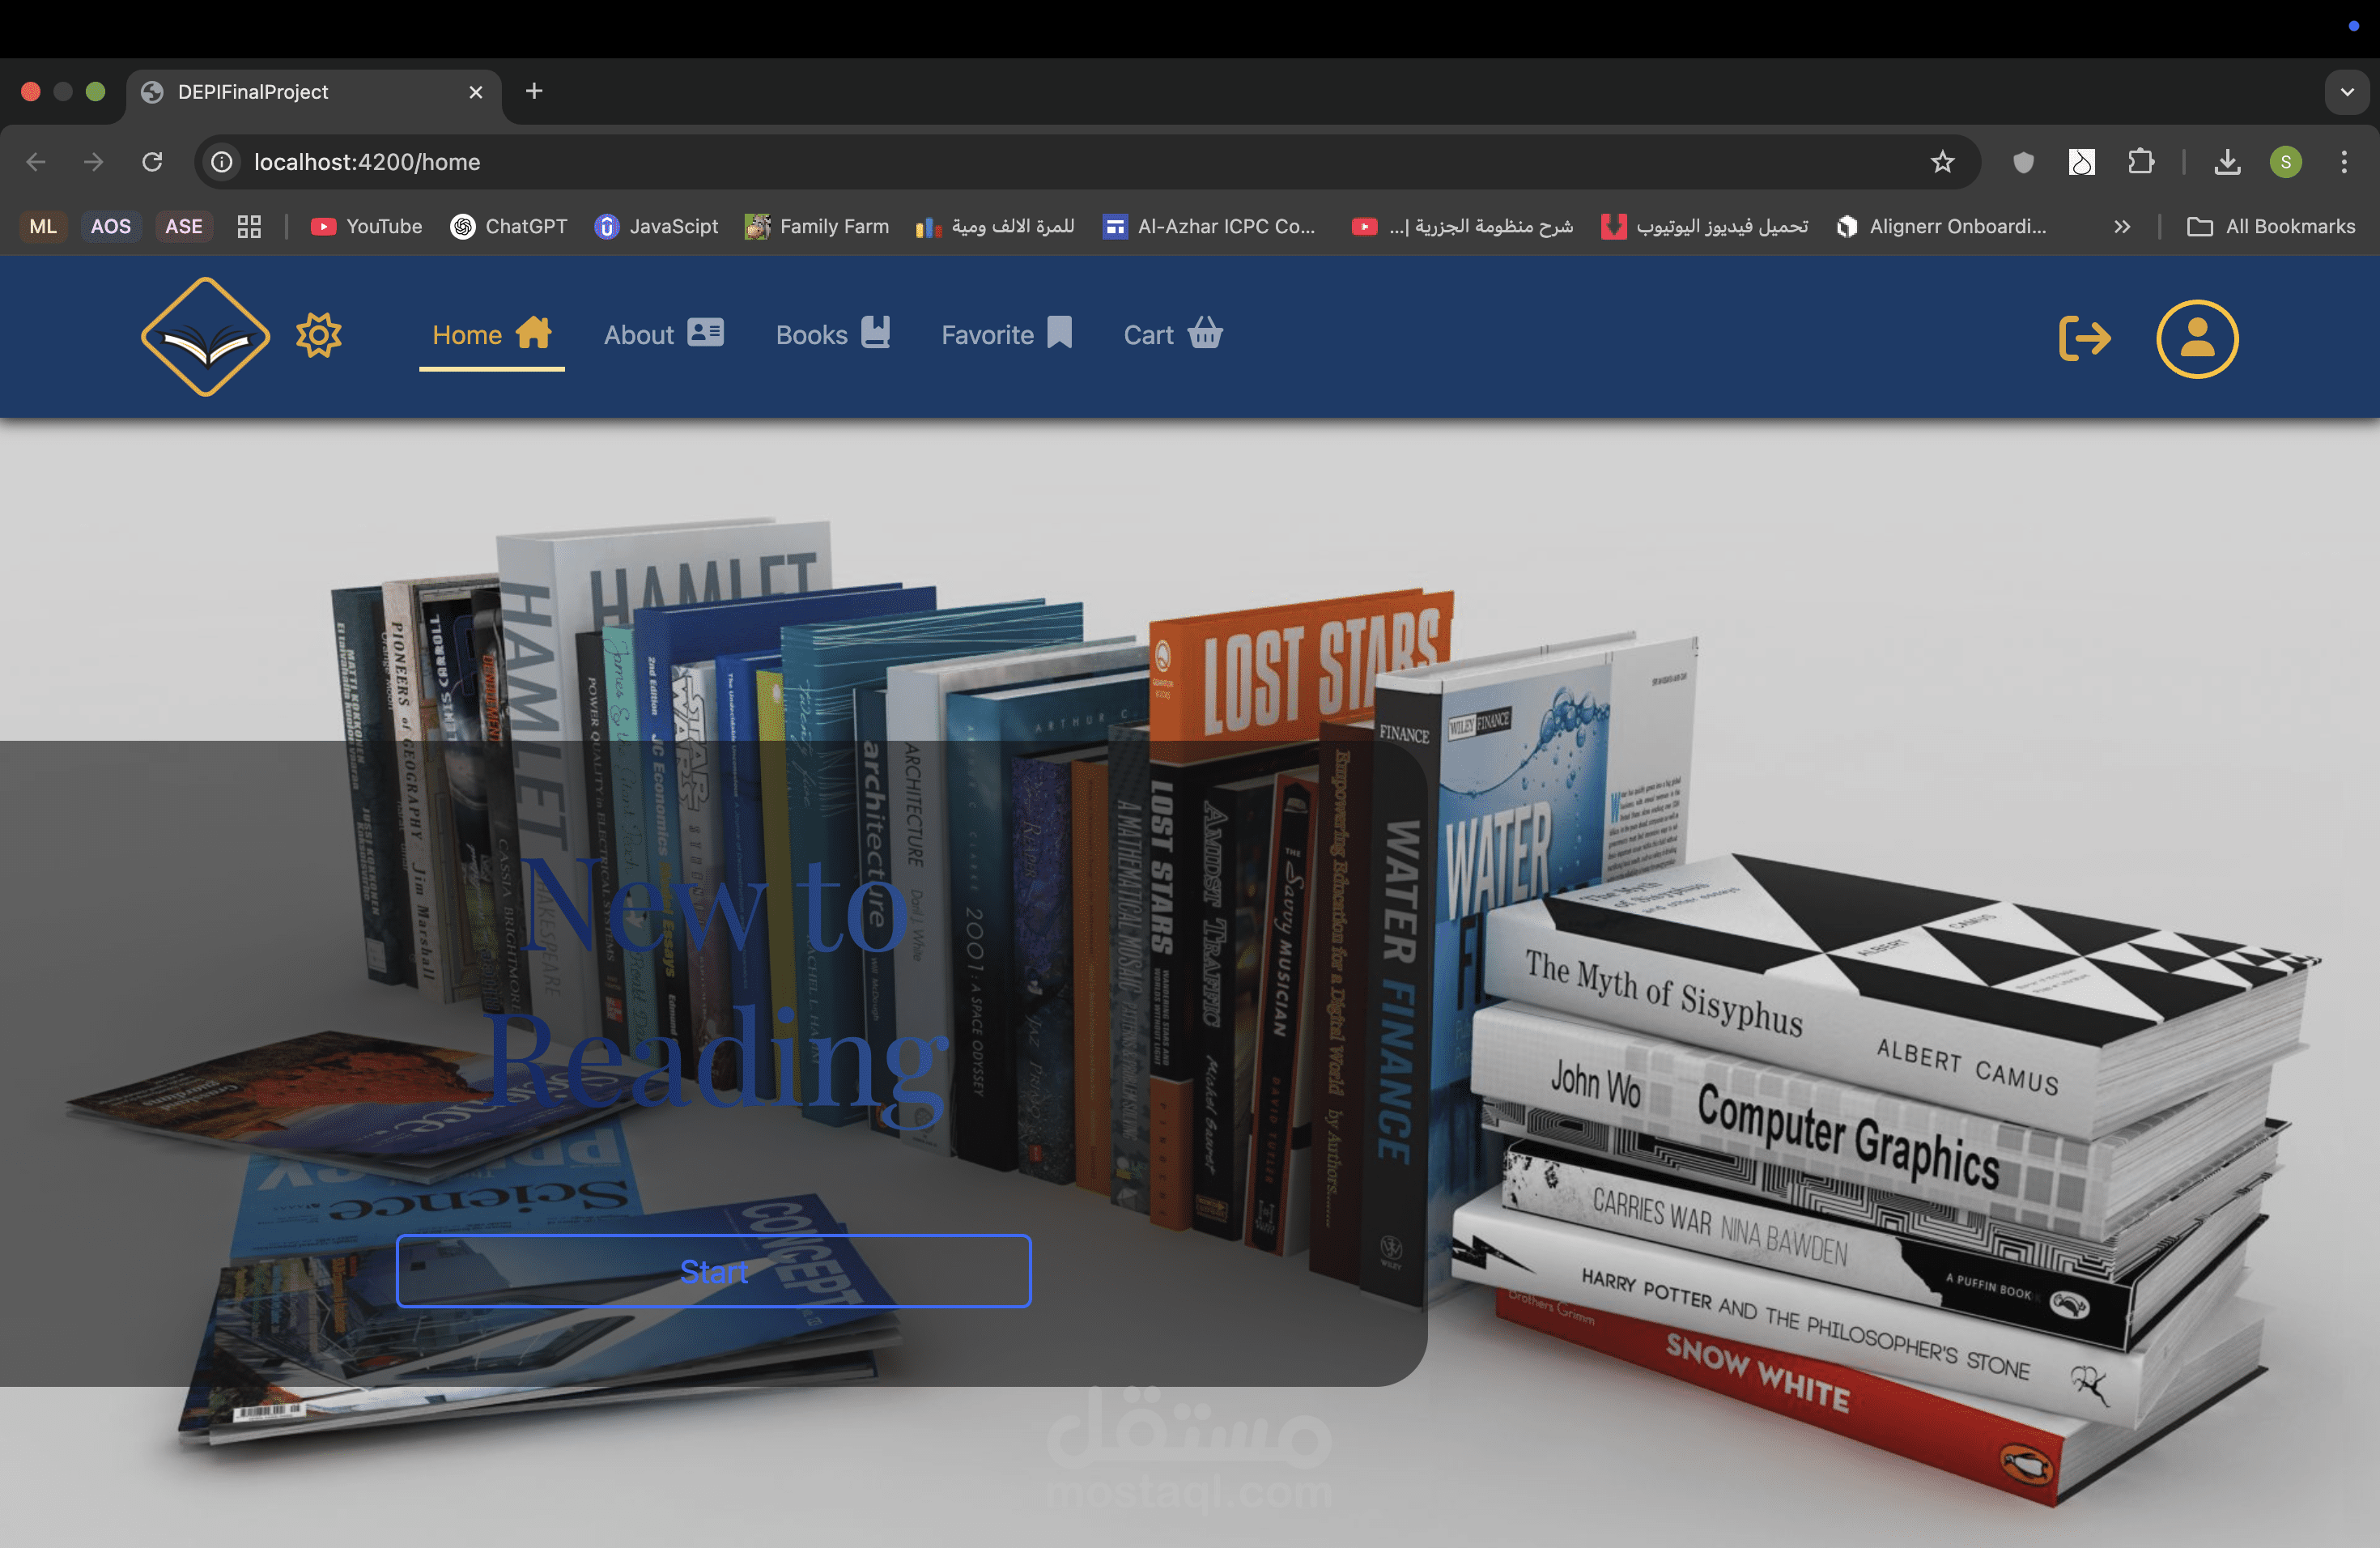The height and width of the screenshot is (1548, 2380).
Task: Open the YouTube video bookmark after Al-Azhar ICPC
Action: [x=1462, y=227]
